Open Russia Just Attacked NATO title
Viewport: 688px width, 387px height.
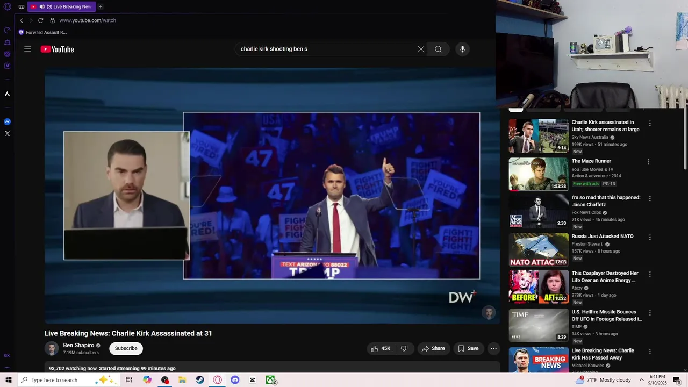[603, 236]
